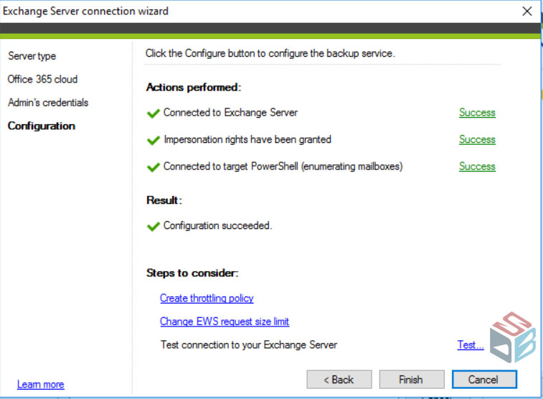Image resolution: width=543 pixels, height=399 pixels.
Task: Click the Test... link for Exchange connection
Action: (471, 344)
